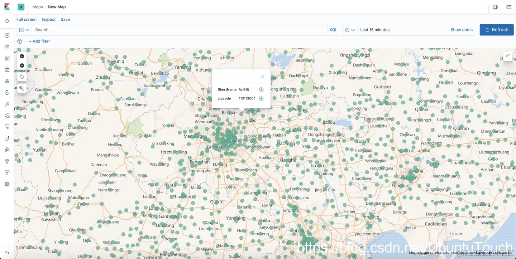516x259 pixels.
Task: Click the Refresh button
Action: (x=497, y=30)
